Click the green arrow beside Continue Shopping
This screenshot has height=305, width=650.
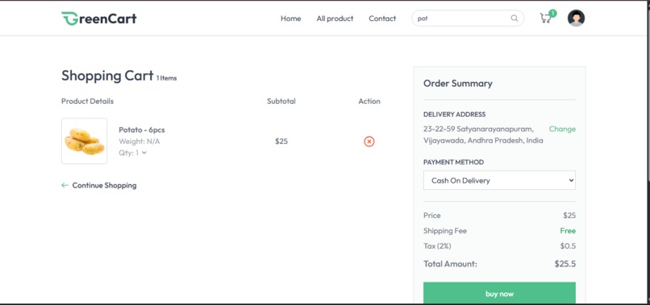(x=65, y=185)
